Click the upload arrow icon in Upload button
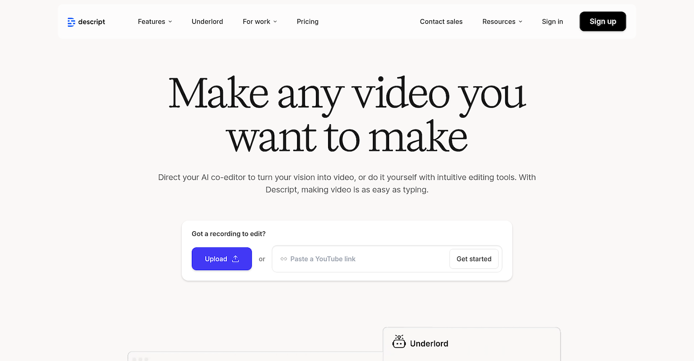Screen dimensions: 694x361 tap(235, 259)
